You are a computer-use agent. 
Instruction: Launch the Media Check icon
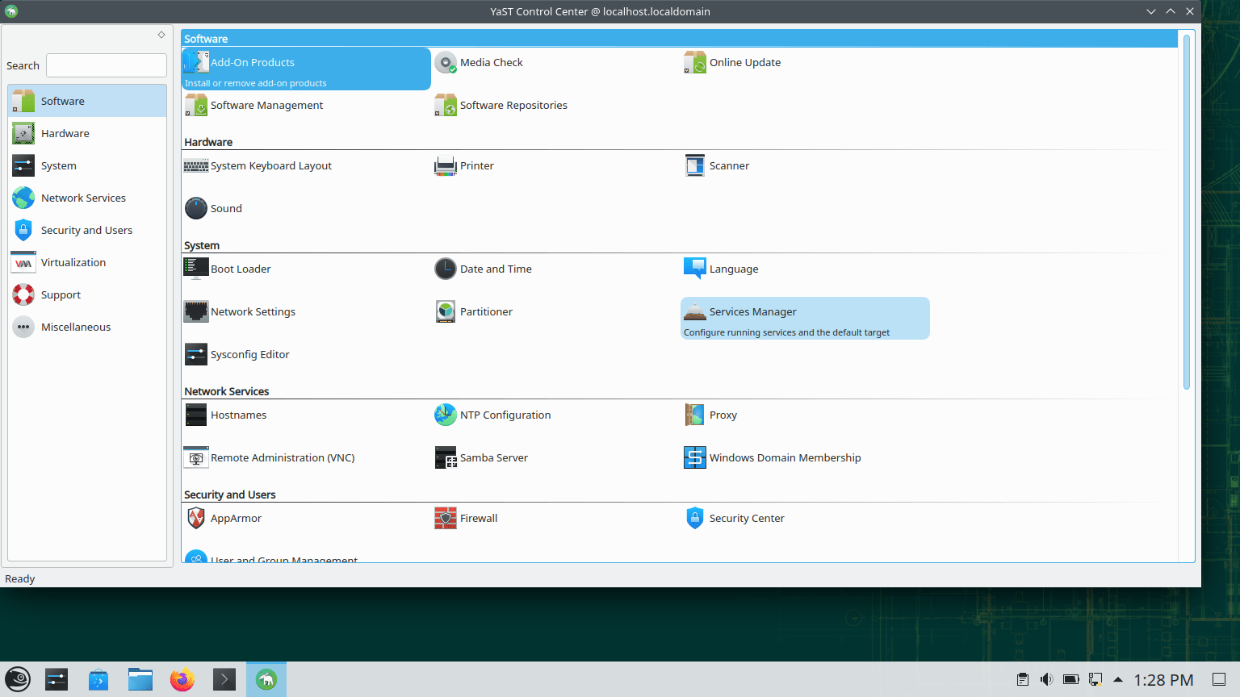[x=446, y=62]
